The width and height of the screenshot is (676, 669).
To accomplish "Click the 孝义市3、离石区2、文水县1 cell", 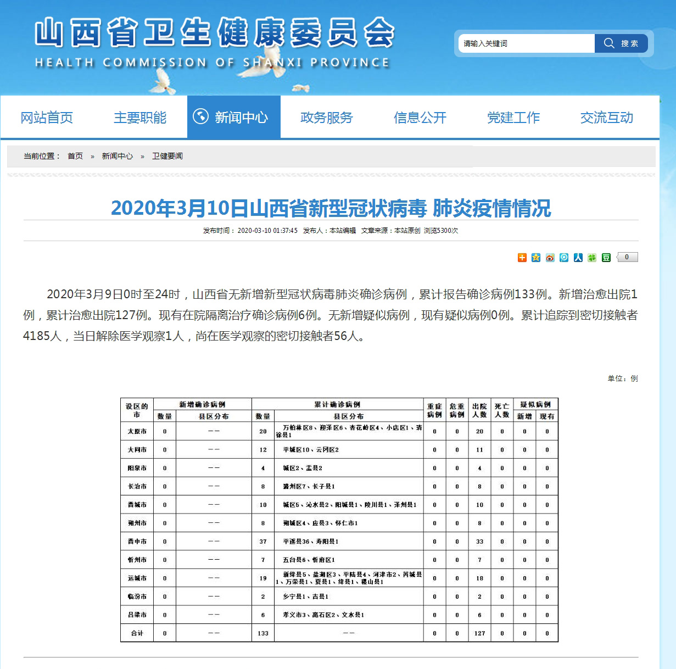I will (x=349, y=615).
